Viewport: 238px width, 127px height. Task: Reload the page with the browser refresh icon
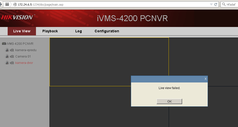216,4
